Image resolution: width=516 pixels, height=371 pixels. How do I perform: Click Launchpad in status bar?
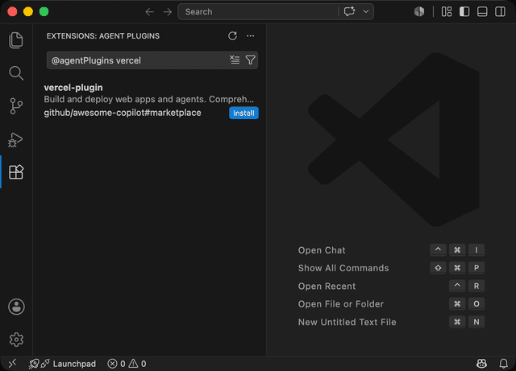tap(63, 364)
